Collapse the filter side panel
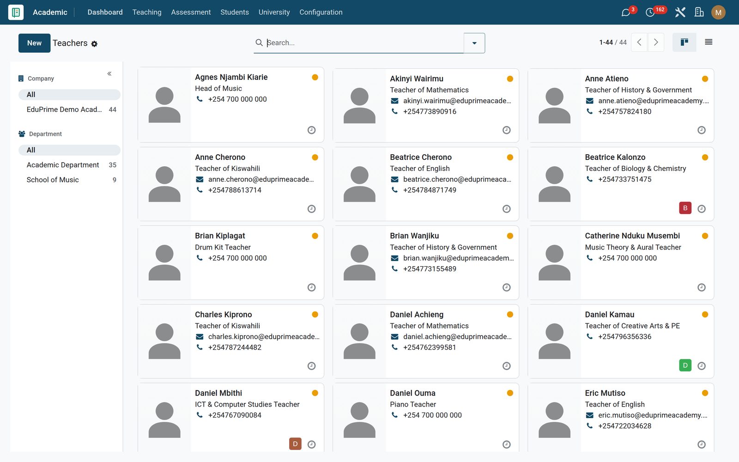The image size is (739, 462). pyautogui.click(x=109, y=73)
